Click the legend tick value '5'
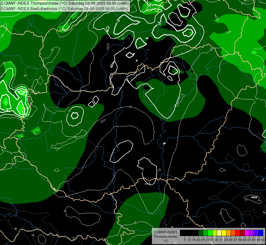The width and height of the screenshot is (266, 245). pos(184,240)
